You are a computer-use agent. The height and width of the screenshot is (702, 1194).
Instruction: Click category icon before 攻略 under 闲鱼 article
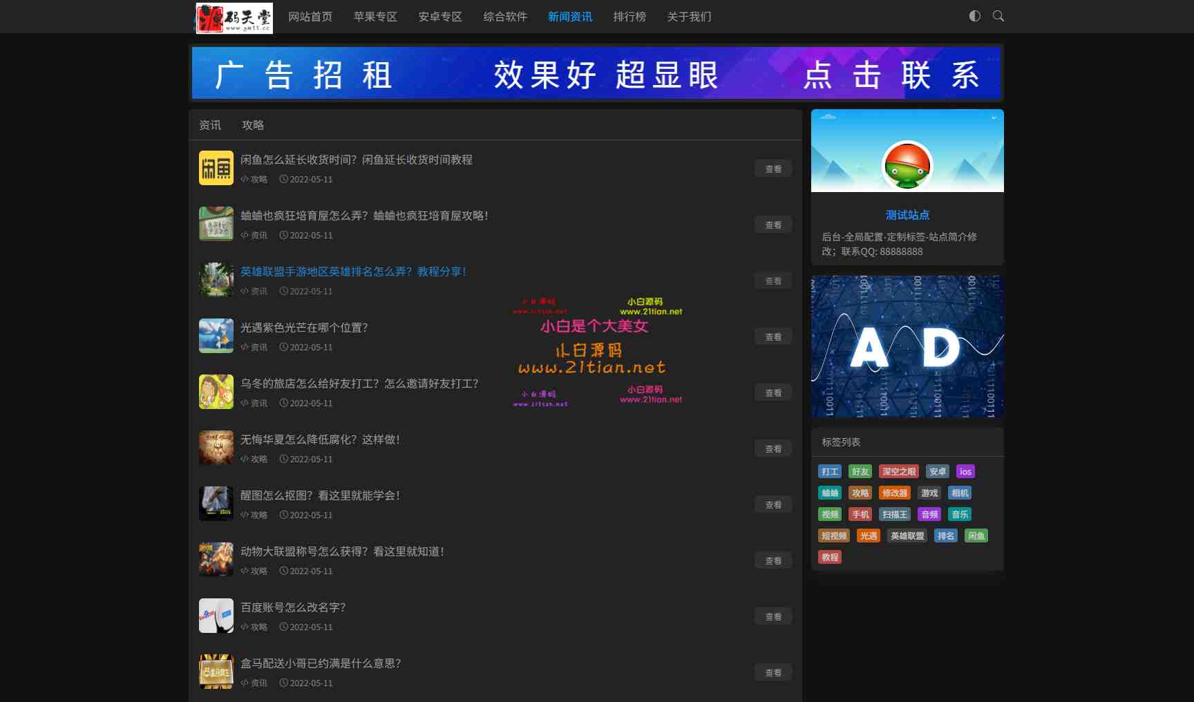click(243, 179)
